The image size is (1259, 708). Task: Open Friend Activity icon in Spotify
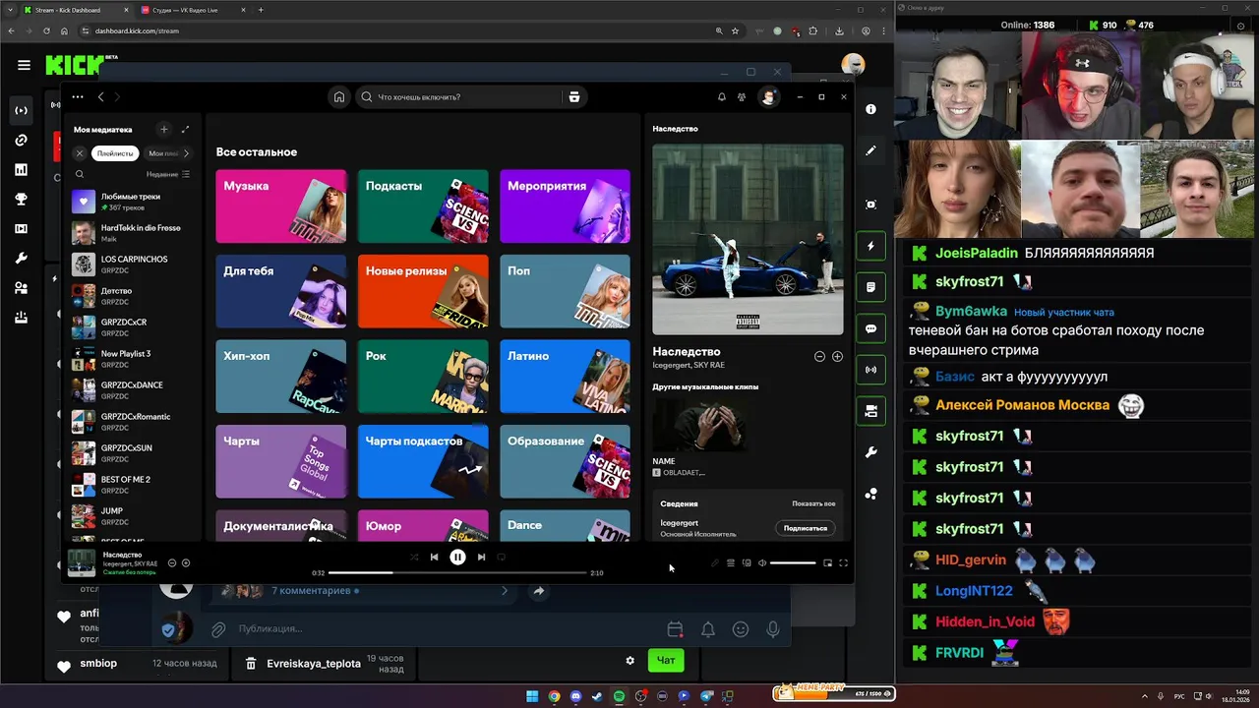tap(742, 96)
